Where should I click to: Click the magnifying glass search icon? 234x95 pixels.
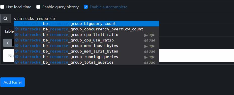[6, 19]
